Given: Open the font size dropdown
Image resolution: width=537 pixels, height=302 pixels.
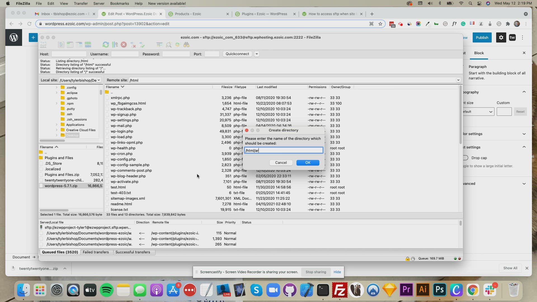Looking at the screenshot, I should [478, 112].
